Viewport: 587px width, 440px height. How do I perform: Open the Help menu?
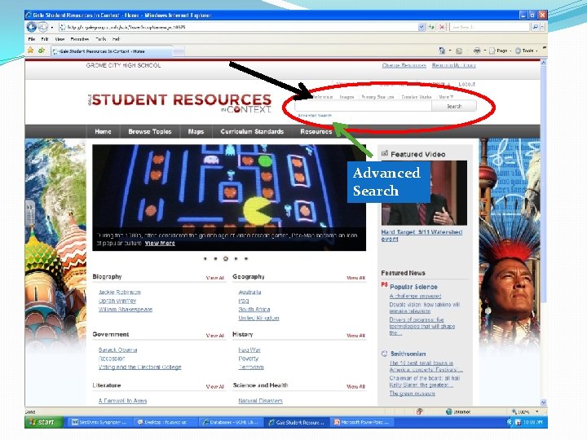point(116,39)
